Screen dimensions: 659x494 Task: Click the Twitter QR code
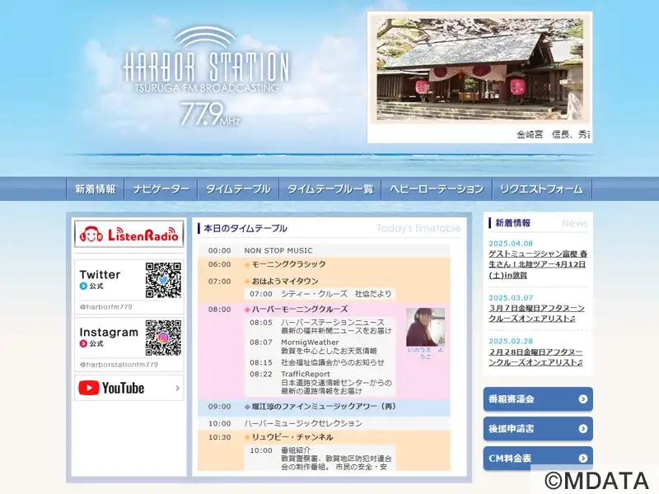click(x=163, y=280)
